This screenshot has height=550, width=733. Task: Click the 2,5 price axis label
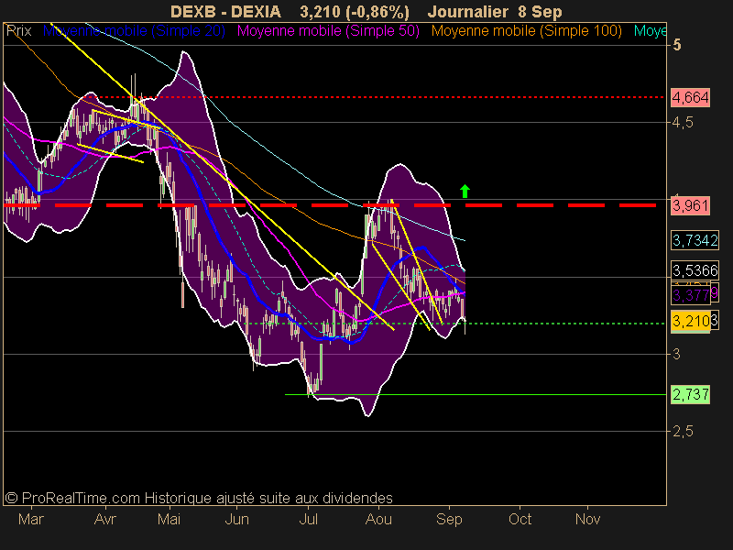click(x=683, y=431)
